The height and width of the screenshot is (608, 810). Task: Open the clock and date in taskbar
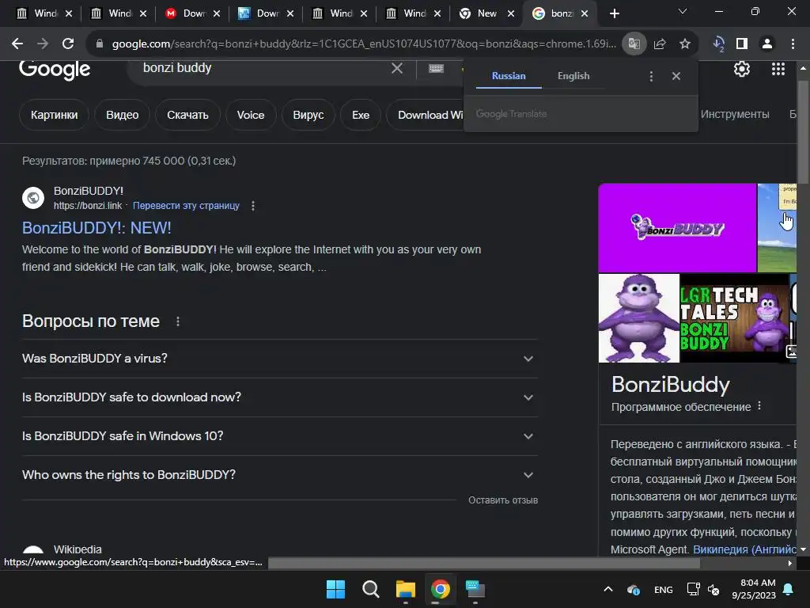[x=754, y=589]
